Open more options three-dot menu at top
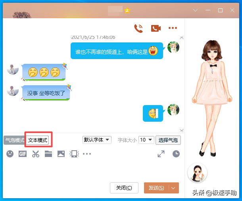The image size is (242, 201). click(x=173, y=28)
